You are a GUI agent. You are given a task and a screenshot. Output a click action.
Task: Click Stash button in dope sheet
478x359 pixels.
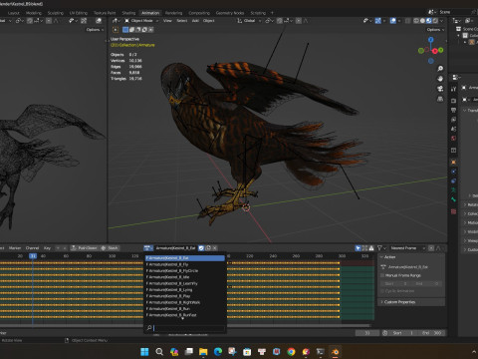(x=110, y=248)
